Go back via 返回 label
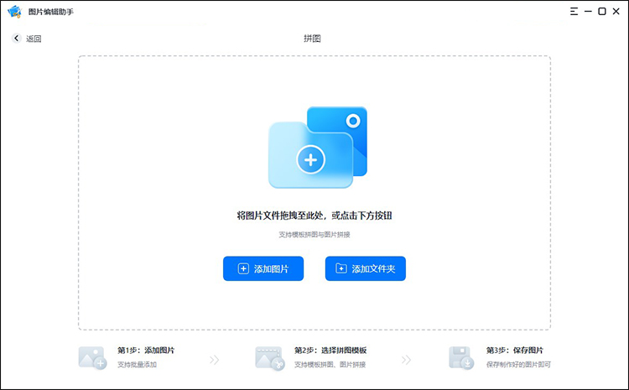 (x=34, y=39)
